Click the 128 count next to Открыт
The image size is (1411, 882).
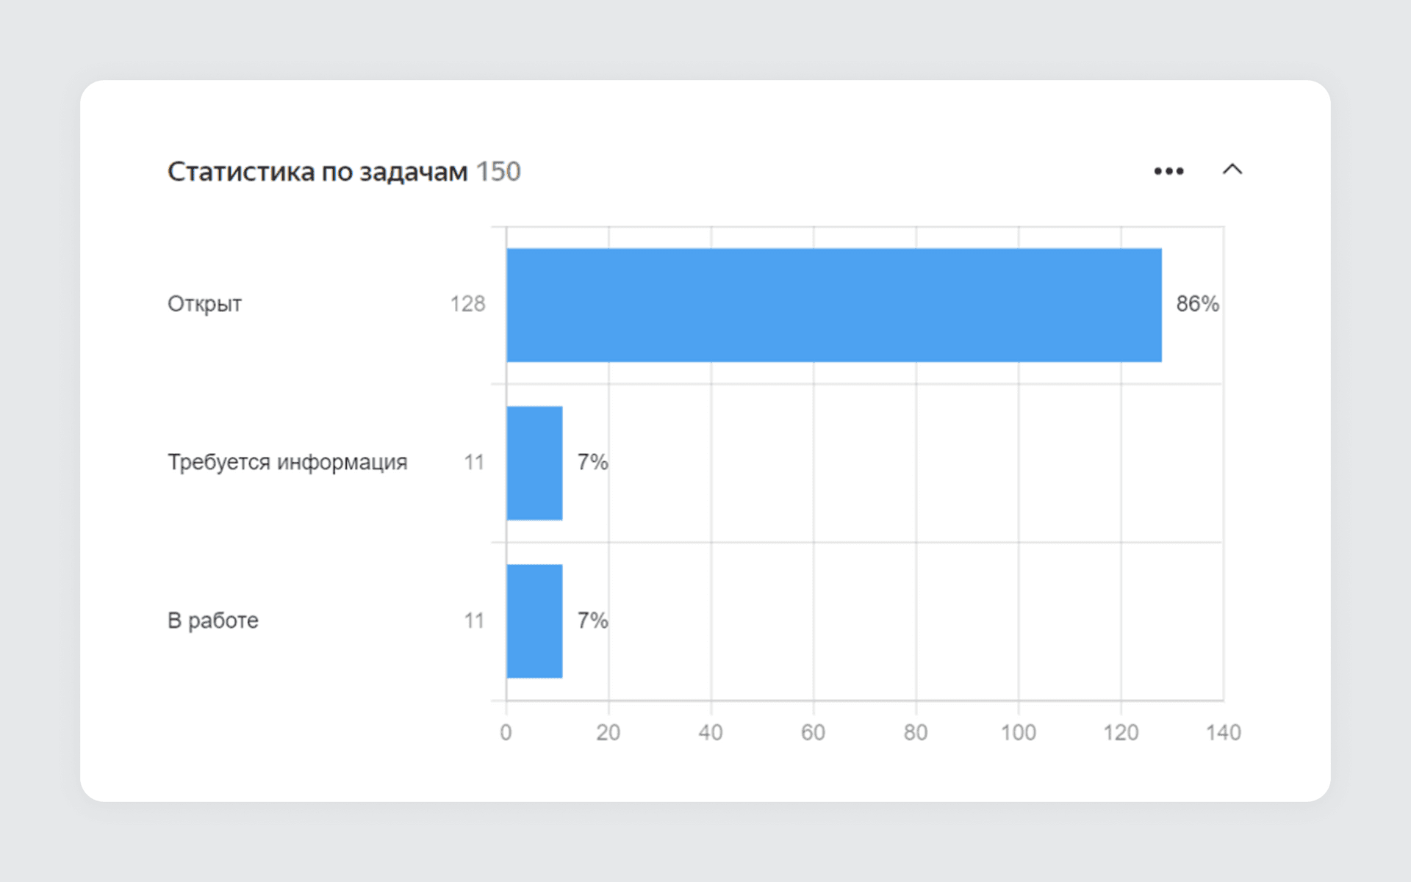467,304
